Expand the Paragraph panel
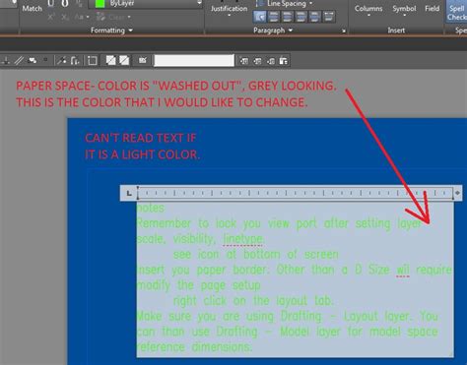Image resolution: width=467 pixels, height=365 pixels. coord(273,30)
